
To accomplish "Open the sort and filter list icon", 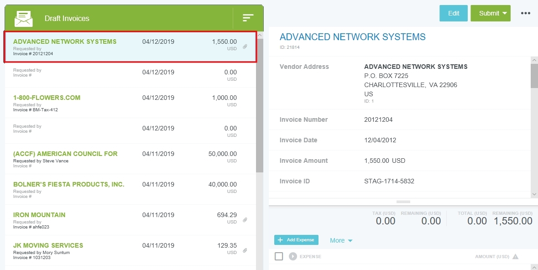I will [x=248, y=18].
